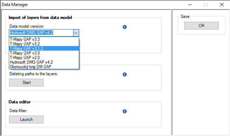Collapse the data model version dropdown arrow
The height and width of the screenshot is (136, 230).
(x=76, y=33)
